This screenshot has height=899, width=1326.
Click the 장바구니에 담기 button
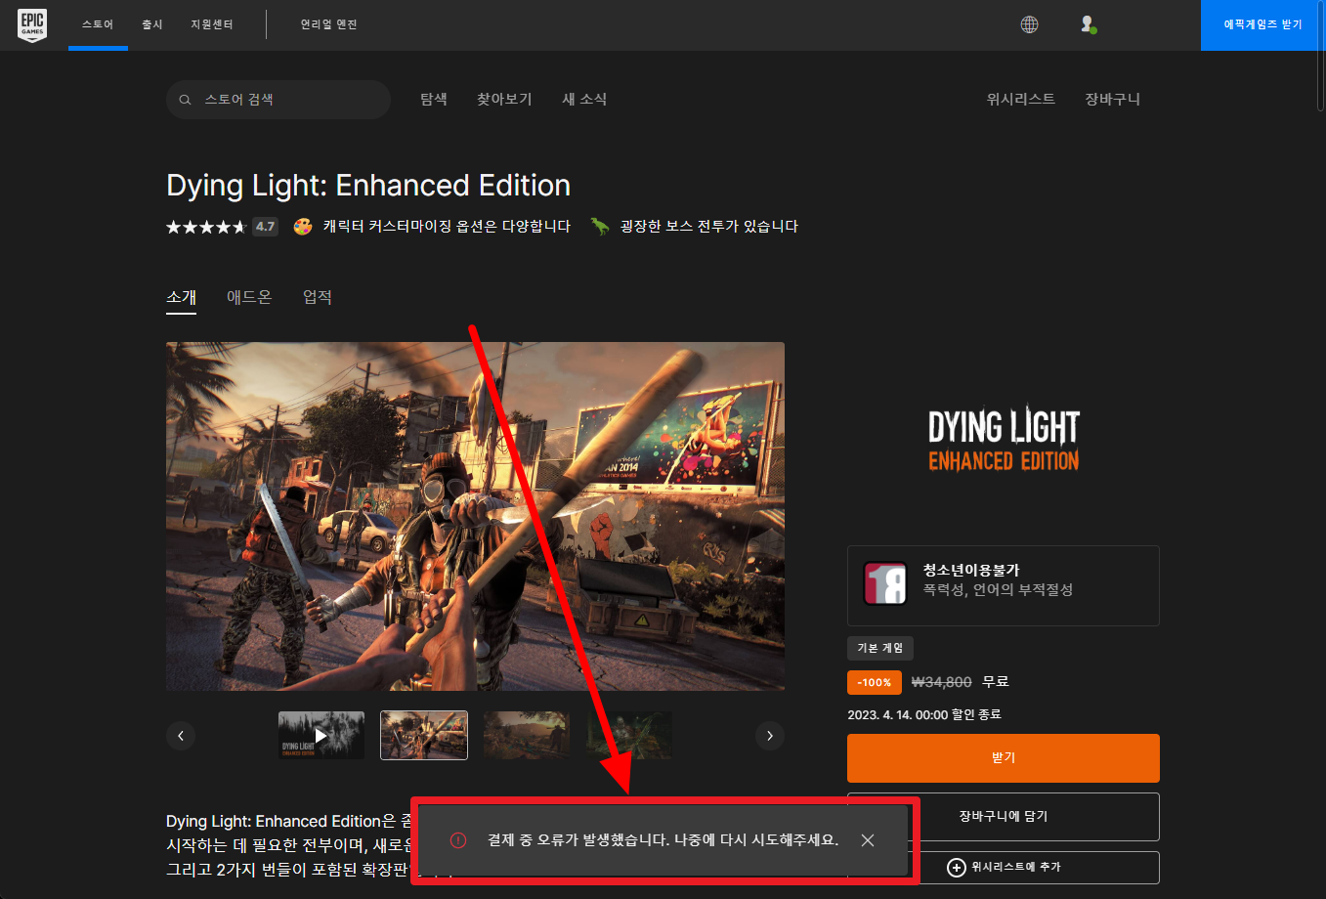tap(1004, 817)
